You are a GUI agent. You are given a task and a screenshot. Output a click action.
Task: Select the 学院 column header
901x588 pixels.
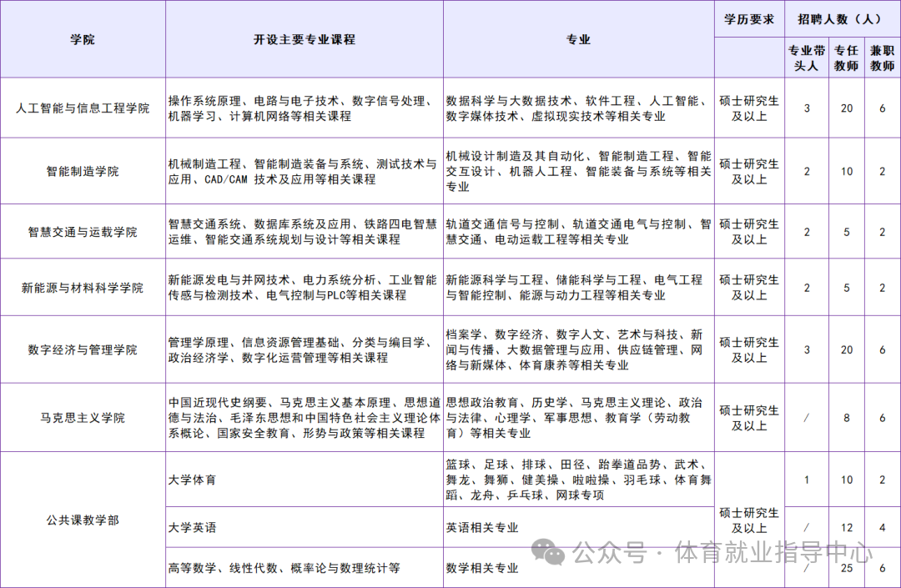[x=81, y=38]
